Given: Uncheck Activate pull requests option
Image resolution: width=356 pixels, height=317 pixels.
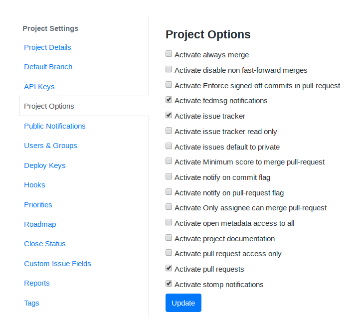Looking at the screenshot, I should [x=169, y=268].
